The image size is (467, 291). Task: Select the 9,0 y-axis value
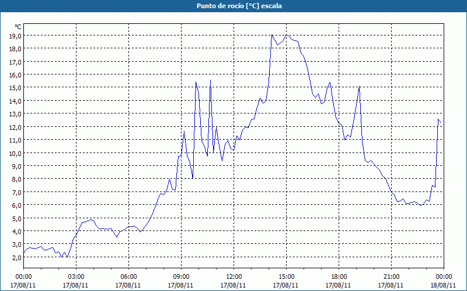coord(17,166)
